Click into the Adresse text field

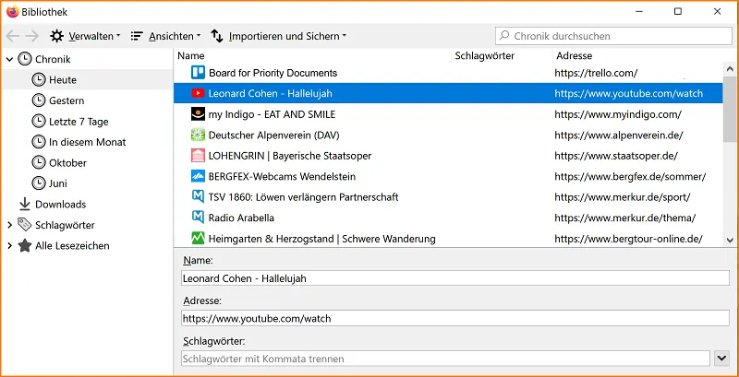point(455,318)
